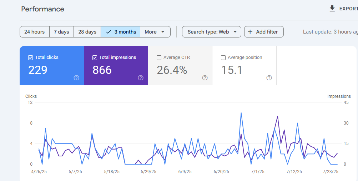
Task: Click the More dropdown arrow
Action: coord(163,32)
